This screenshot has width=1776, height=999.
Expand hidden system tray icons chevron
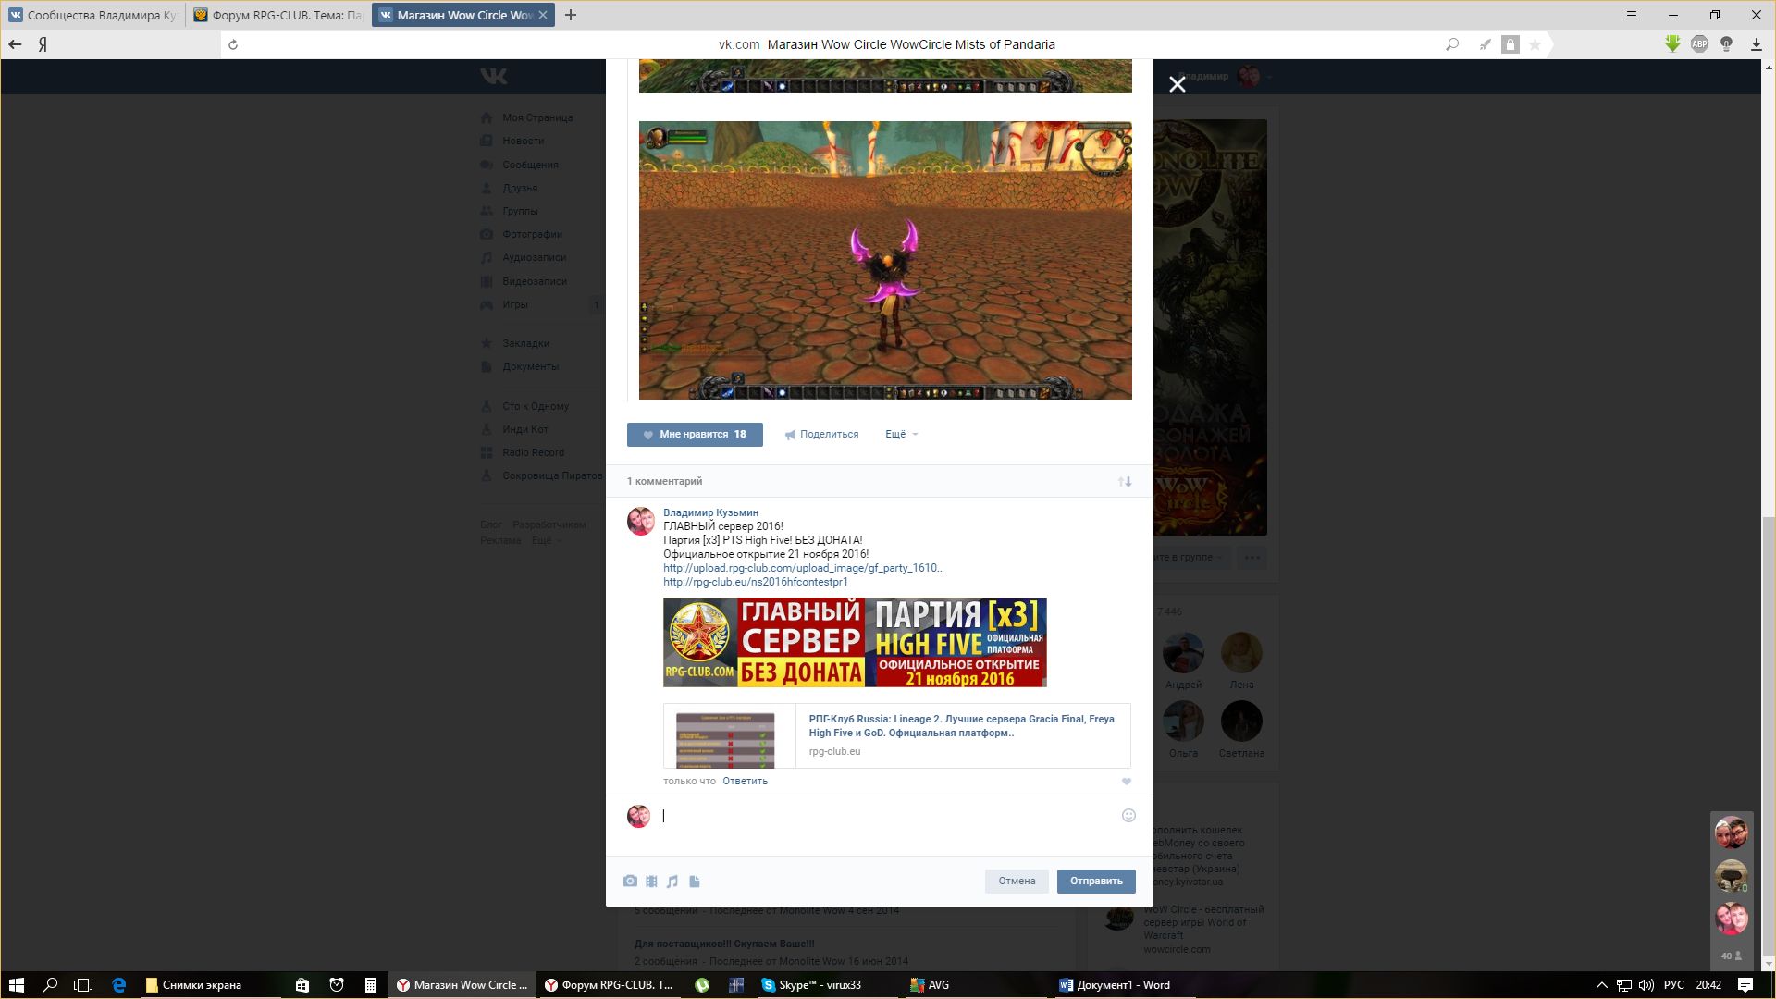click(1601, 985)
